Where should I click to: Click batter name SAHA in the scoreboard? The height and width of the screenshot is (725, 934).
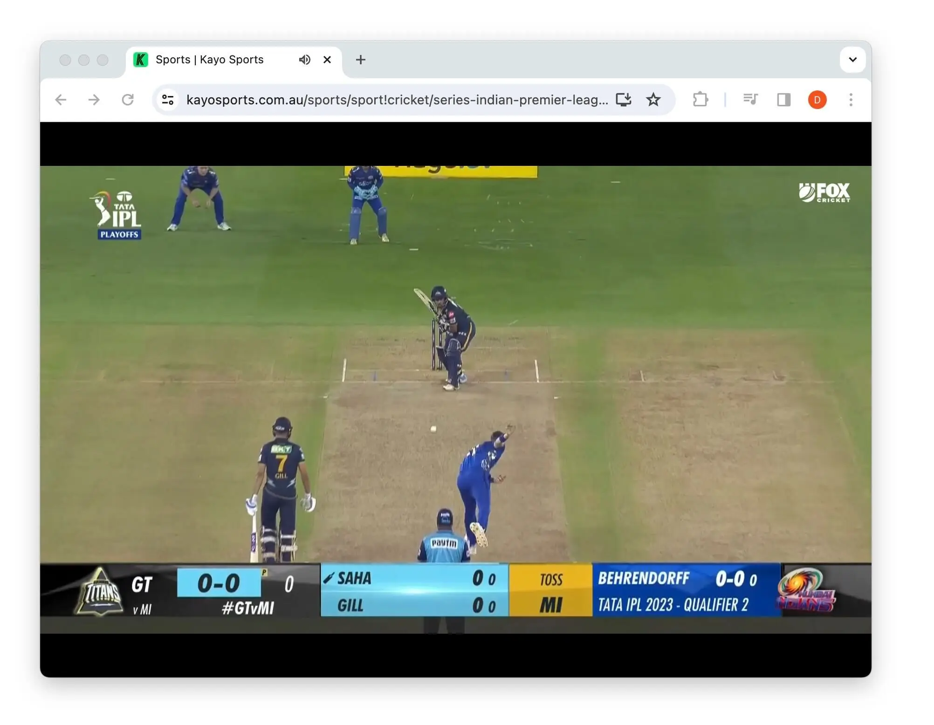coord(355,578)
